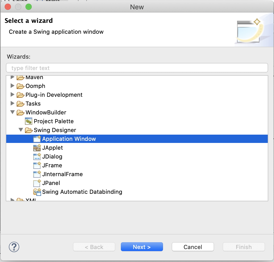
Task: Click the Project Palette icon
Action: (x=29, y=121)
